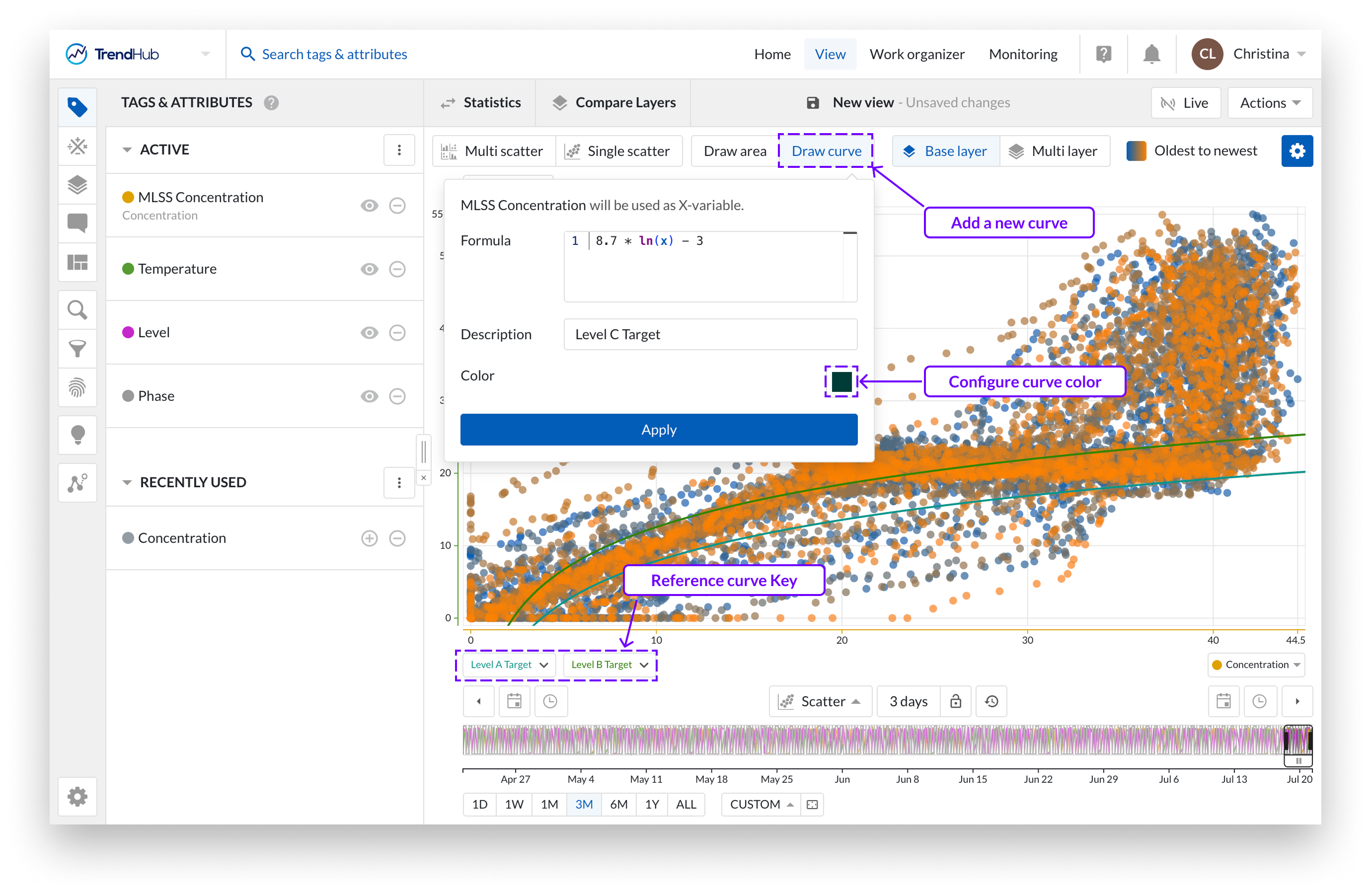
Task: Open the Comments panel icon
Action: tap(77, 223)
